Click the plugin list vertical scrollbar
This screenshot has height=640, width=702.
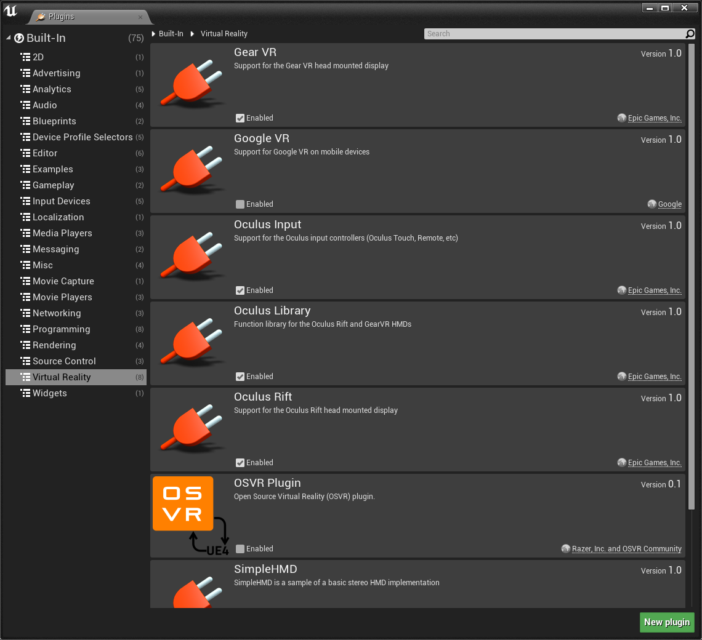tap(692, 276)
